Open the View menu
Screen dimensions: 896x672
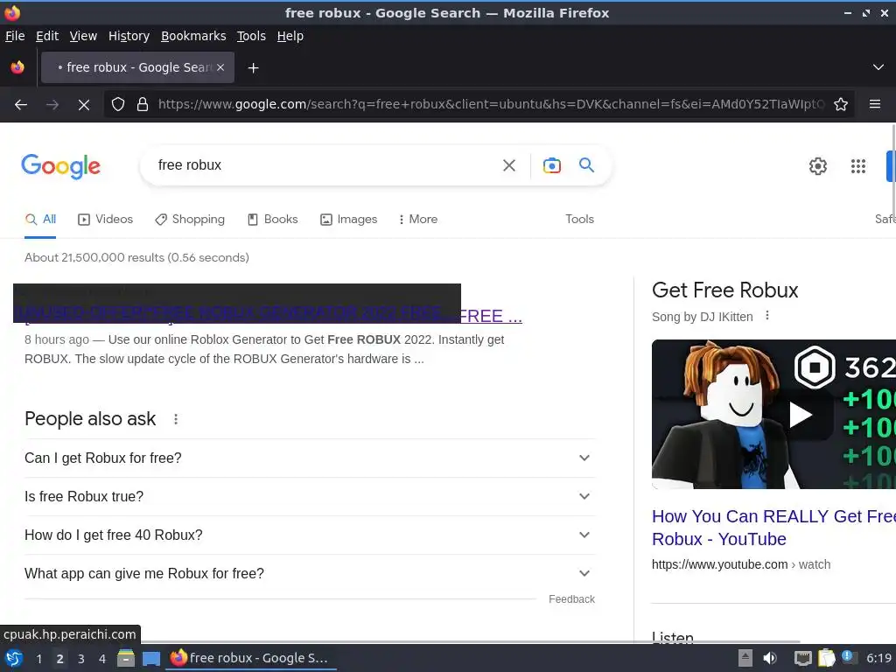tap(83, 36)
